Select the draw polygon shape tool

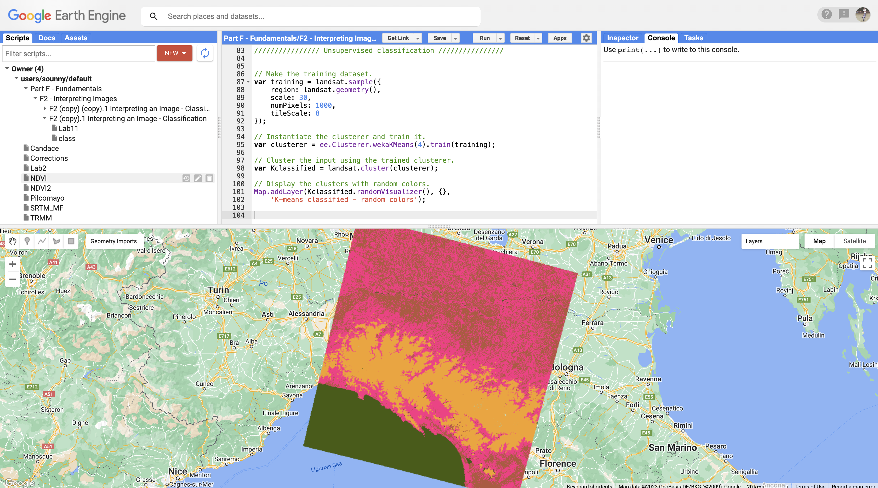coord(56,241)
